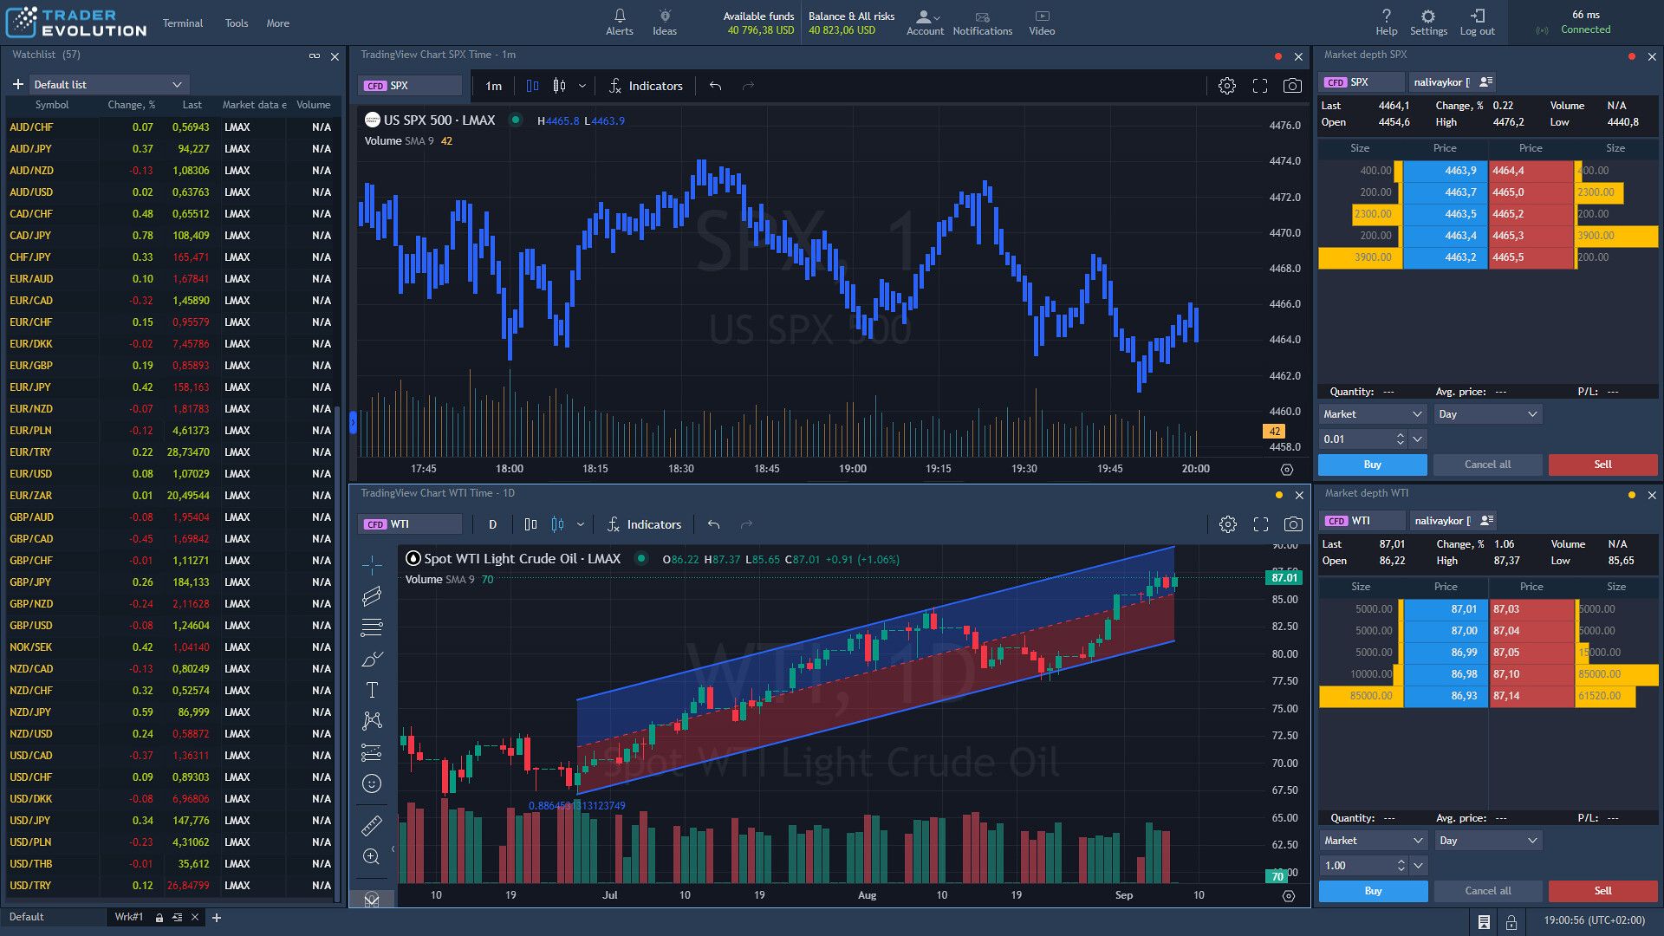Open the Alerts bell icon

619,16
